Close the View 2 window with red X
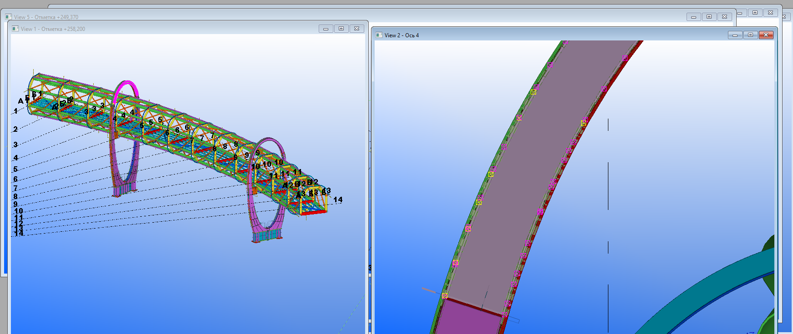The image size is (793, 334). 766,35
